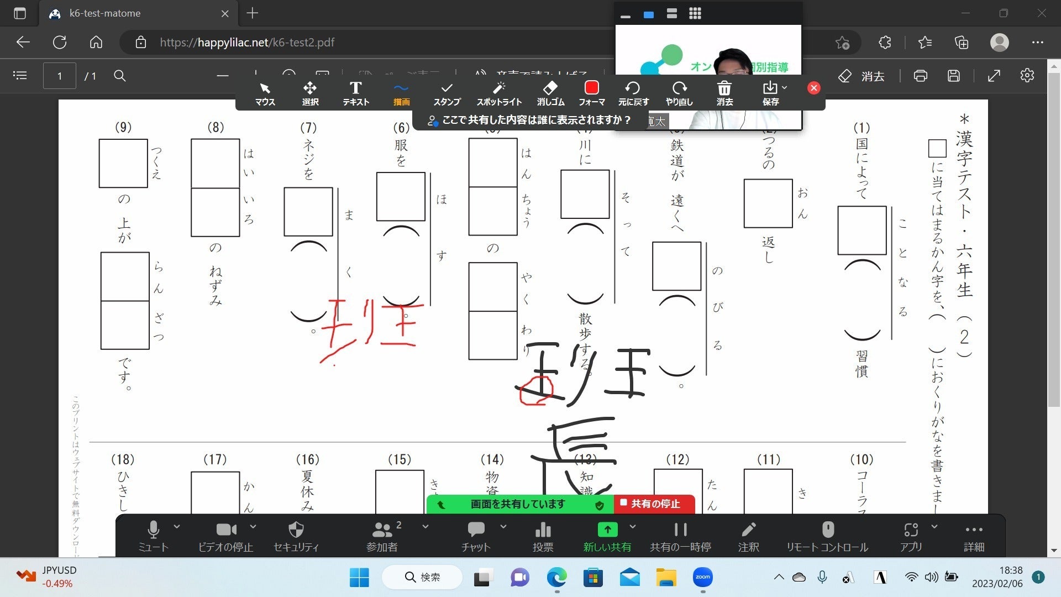Viewport: 1061px width, 597px height.
Task: Open File Explorer from taskbar
Action: [666, 578]
